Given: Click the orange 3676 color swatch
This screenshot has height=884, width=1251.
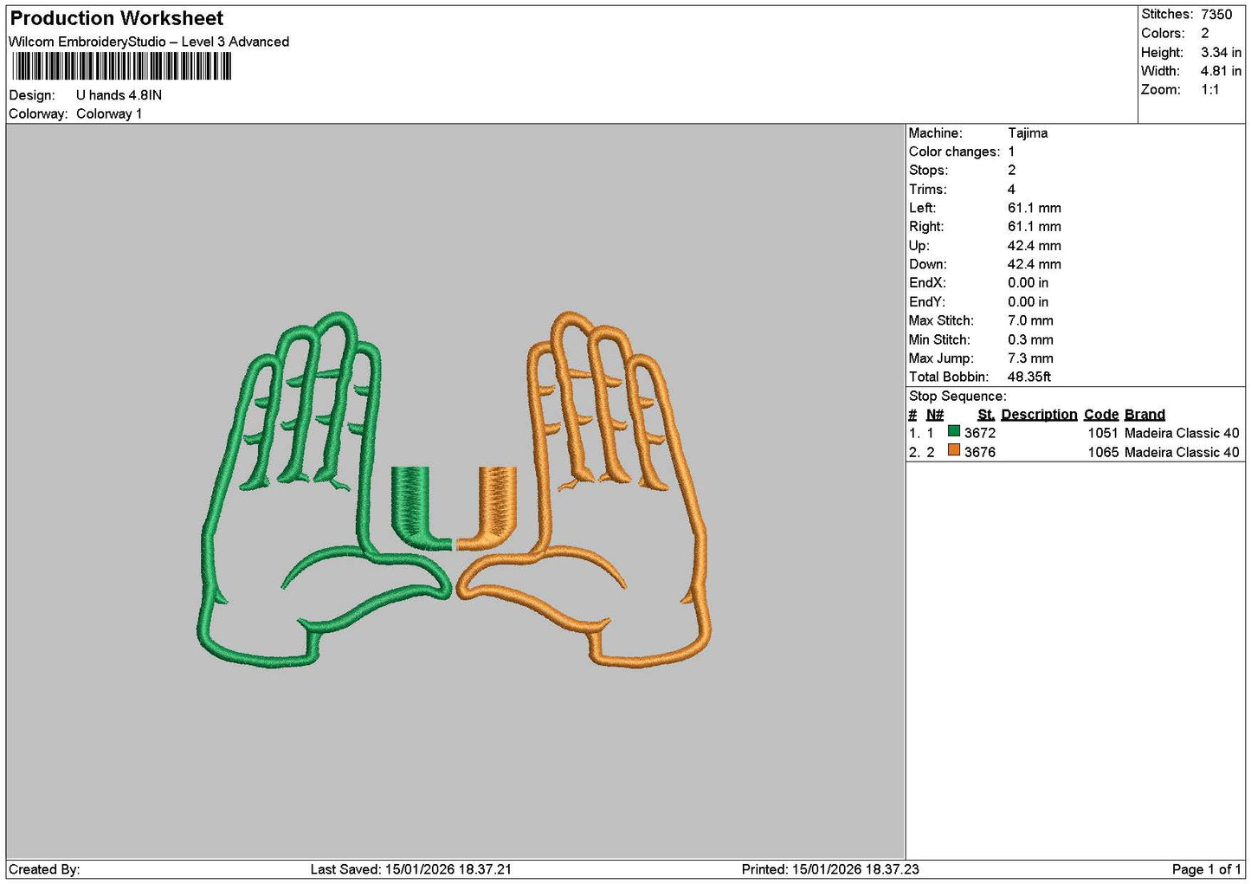Looking at the screenshot, I should [x=953, y=450].
